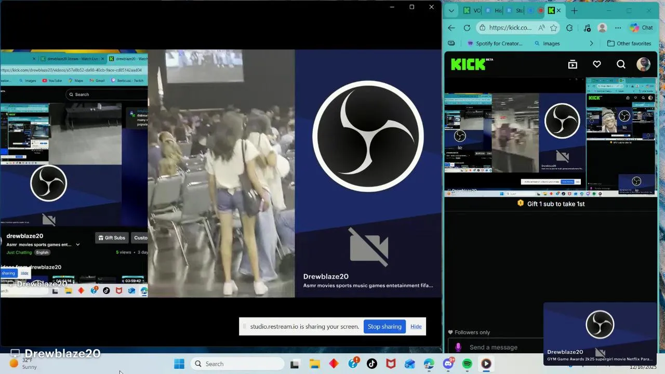Viewport: 665px width, 374px height.
Task: Open File Explorer from the taskbar
Action: pos(314,364)
